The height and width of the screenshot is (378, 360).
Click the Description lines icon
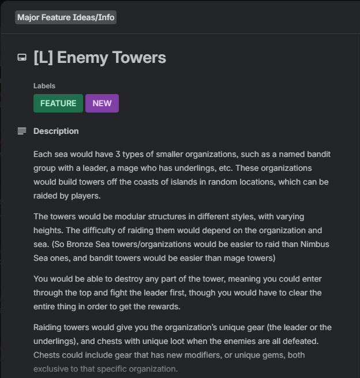point(22,131)
